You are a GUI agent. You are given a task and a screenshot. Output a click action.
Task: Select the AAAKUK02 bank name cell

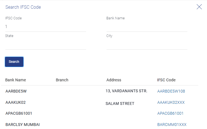click(16, 102)
